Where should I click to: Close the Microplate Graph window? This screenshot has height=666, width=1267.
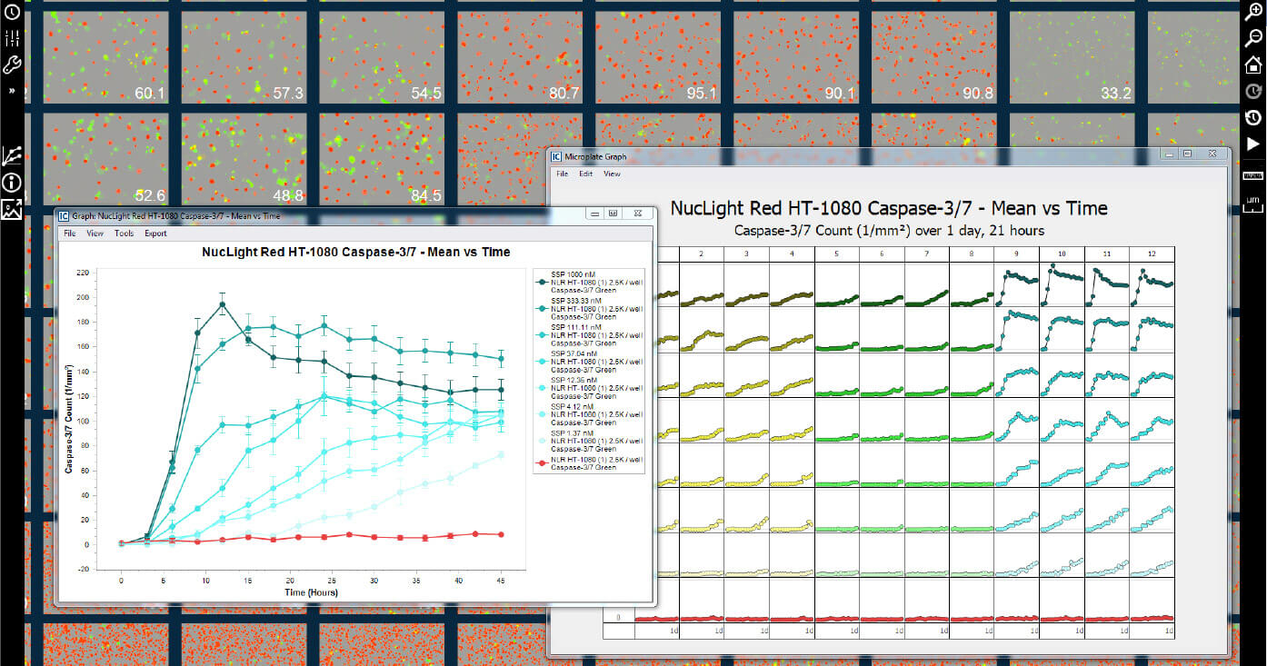pyautogui.click(x=1212, y=154)
